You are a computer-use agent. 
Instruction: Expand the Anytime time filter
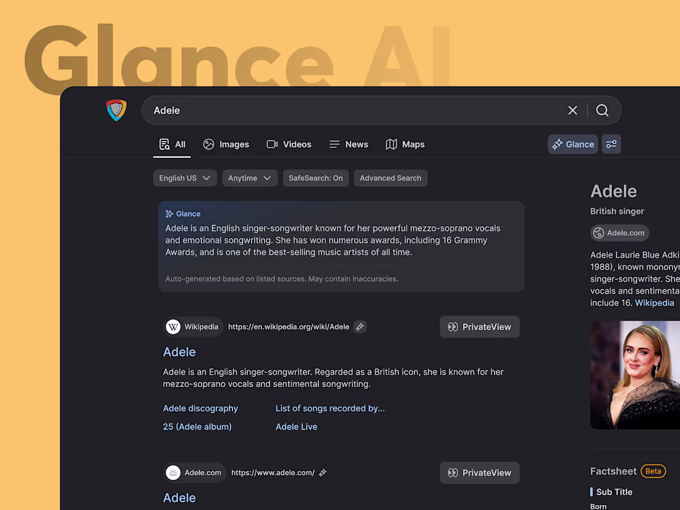coord(250,177)
